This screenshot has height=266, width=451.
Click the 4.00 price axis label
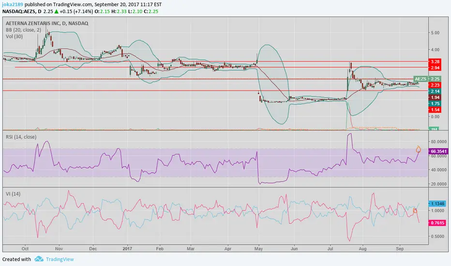coord(435,50)
